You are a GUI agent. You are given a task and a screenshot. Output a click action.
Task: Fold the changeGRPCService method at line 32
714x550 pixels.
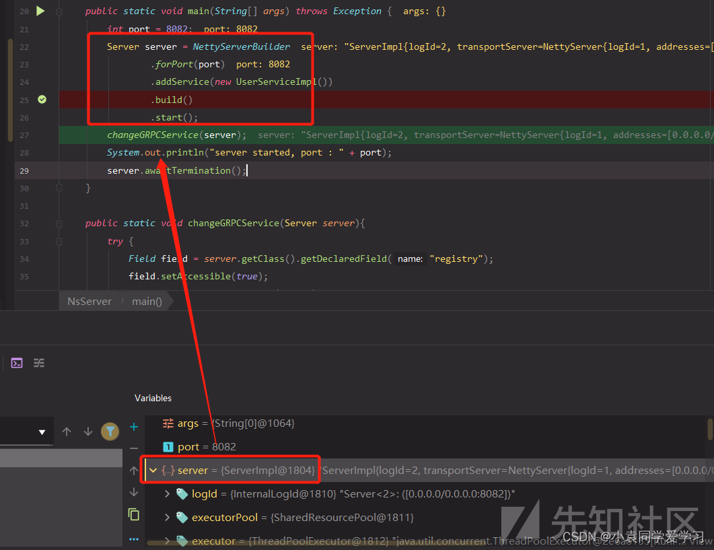point(59,224)
